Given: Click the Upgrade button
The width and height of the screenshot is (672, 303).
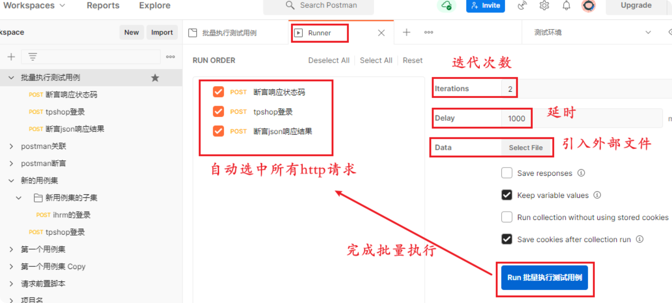Looking at the screenshot, I should click(636, 5).
